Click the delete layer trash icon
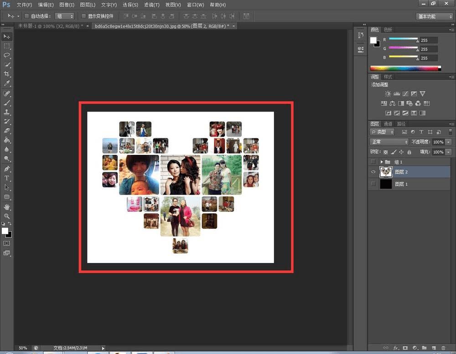456x354 pixels. (443, 348)
